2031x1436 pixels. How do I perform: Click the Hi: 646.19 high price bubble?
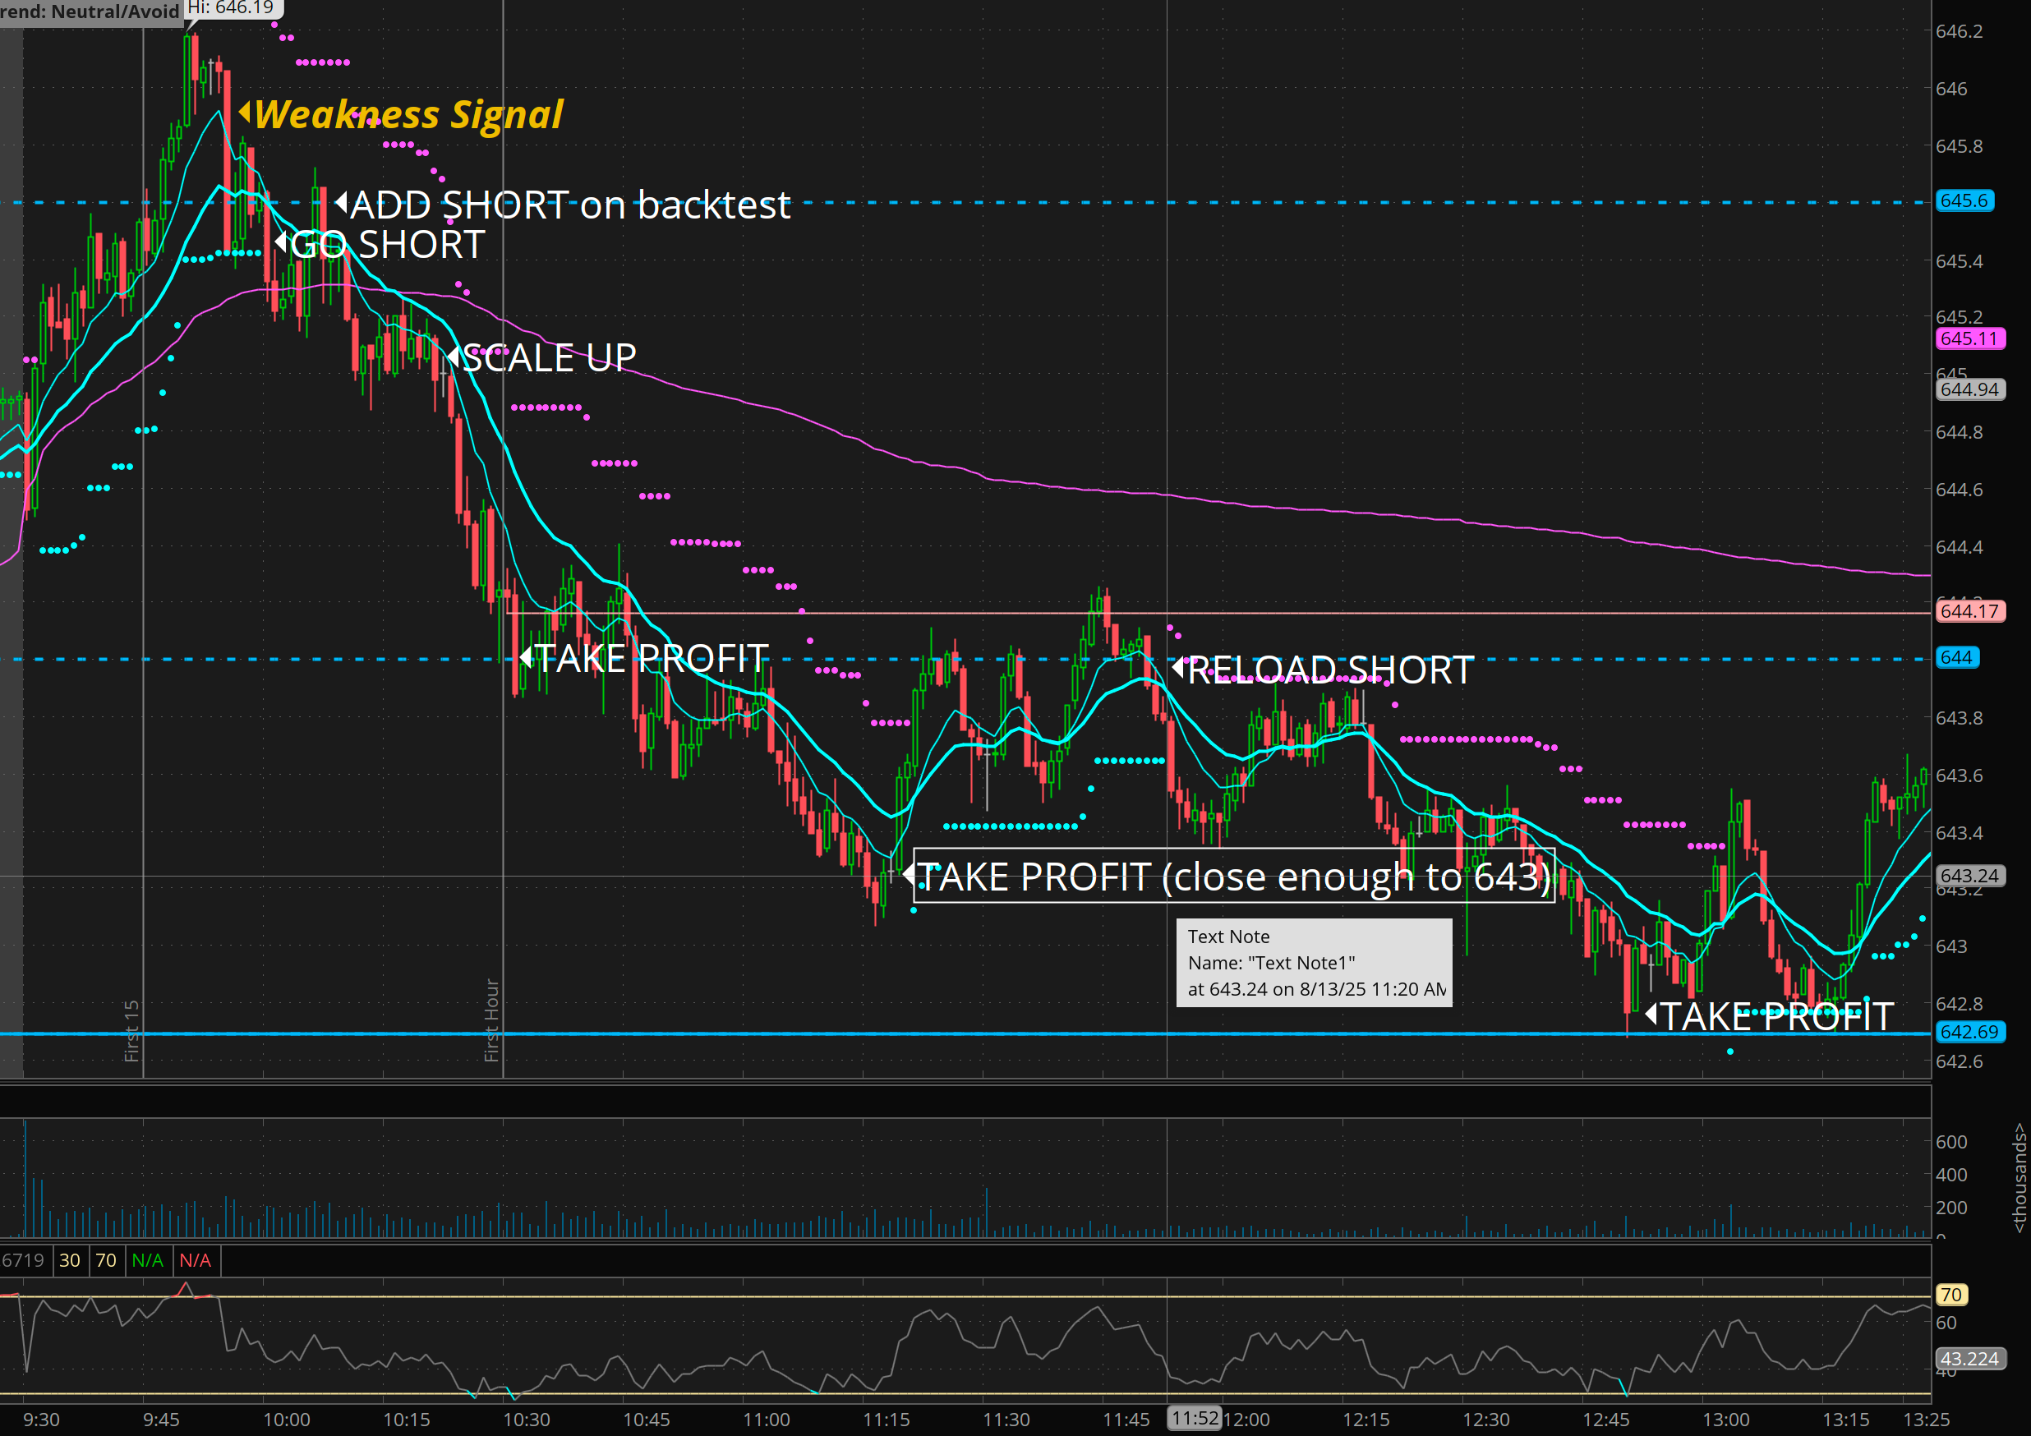(232, 8)
